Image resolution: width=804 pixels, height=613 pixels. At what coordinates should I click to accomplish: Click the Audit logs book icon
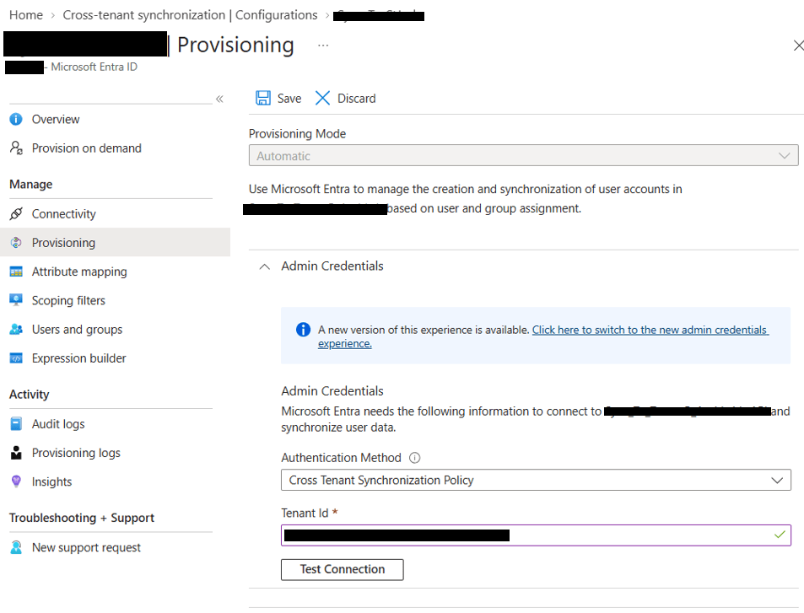(16, 424)
